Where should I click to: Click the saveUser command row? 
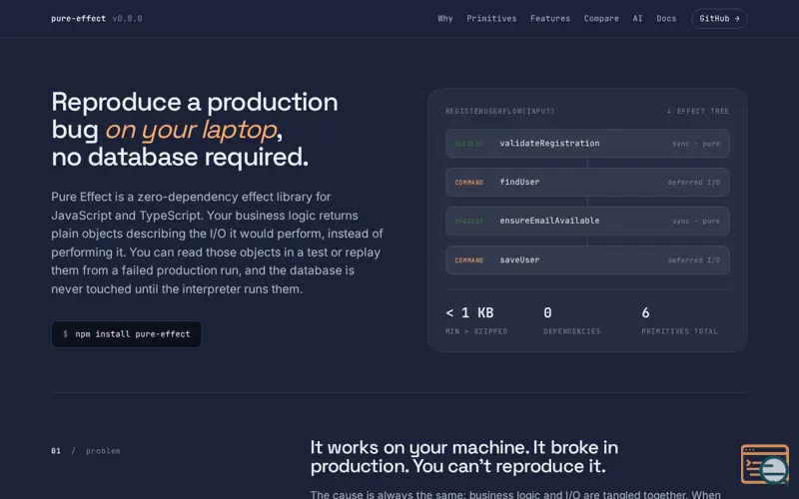tap(587, 260)
